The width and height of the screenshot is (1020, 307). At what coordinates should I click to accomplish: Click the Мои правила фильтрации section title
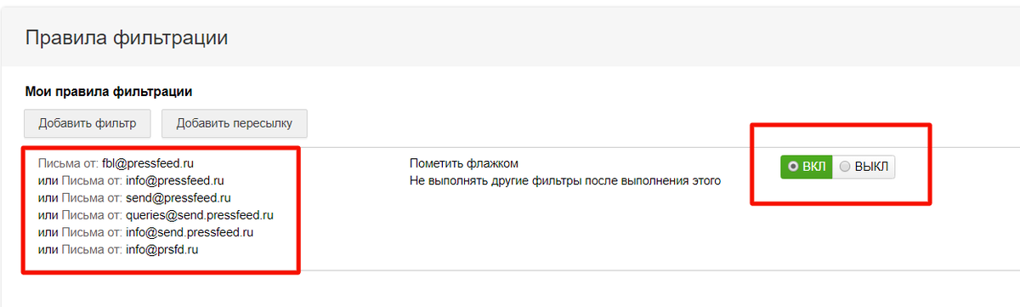tap(109, 90)
